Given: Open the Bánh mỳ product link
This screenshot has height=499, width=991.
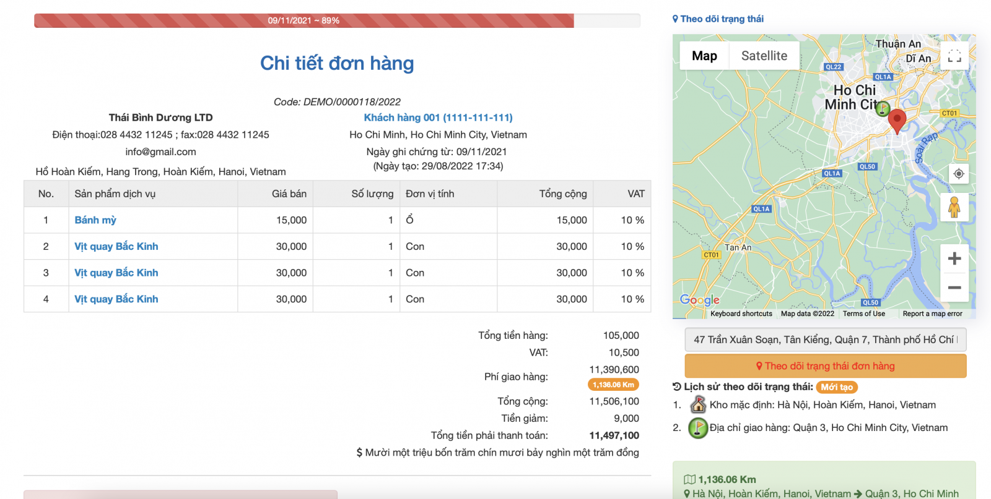Looking at the screenshot, I should pyautogui.click(x=95, y=220).
